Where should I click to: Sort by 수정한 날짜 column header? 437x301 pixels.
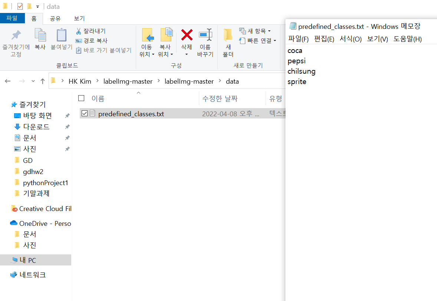coord(220,98)
